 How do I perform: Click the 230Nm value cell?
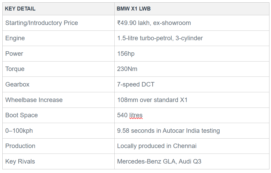coord(192,69)
